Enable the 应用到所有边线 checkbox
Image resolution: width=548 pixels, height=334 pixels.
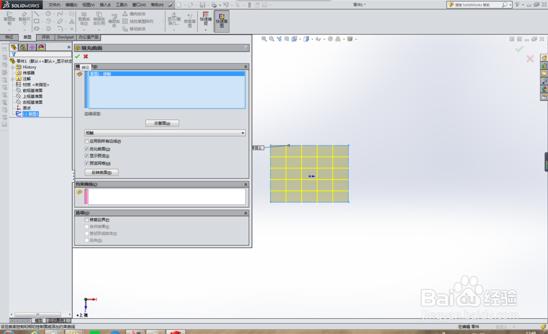pyautogui.click(x=87, y=141)
